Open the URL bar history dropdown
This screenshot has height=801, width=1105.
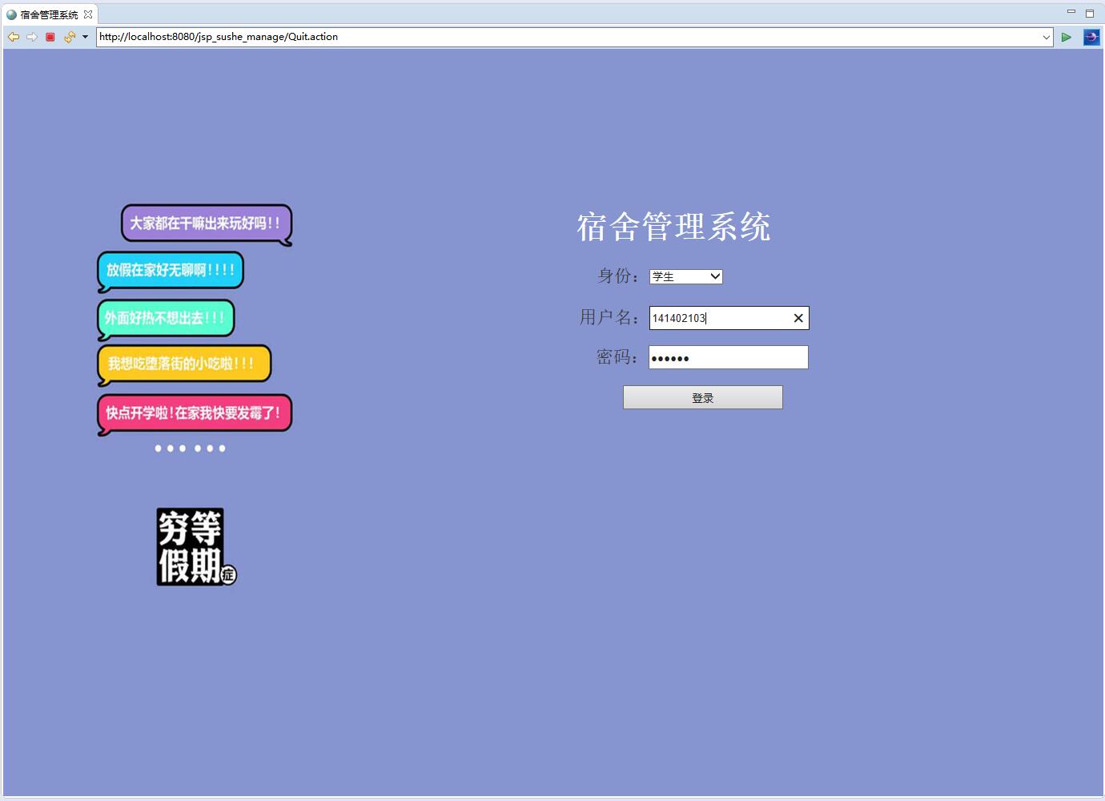pos(1046,37)
